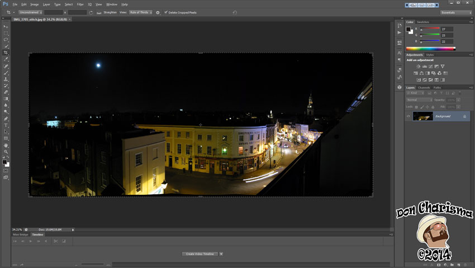Select the Move tool
This screenshot has height=268, width=475.
tap(6, 26)
